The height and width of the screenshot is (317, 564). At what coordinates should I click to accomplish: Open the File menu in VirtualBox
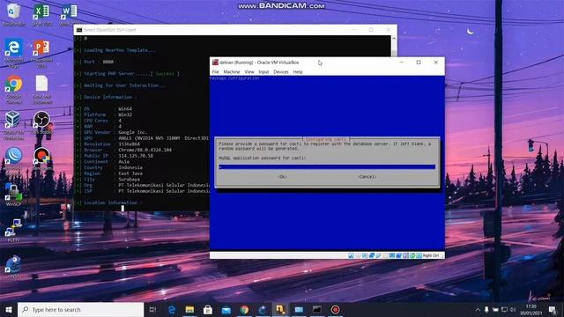point(215,72)
